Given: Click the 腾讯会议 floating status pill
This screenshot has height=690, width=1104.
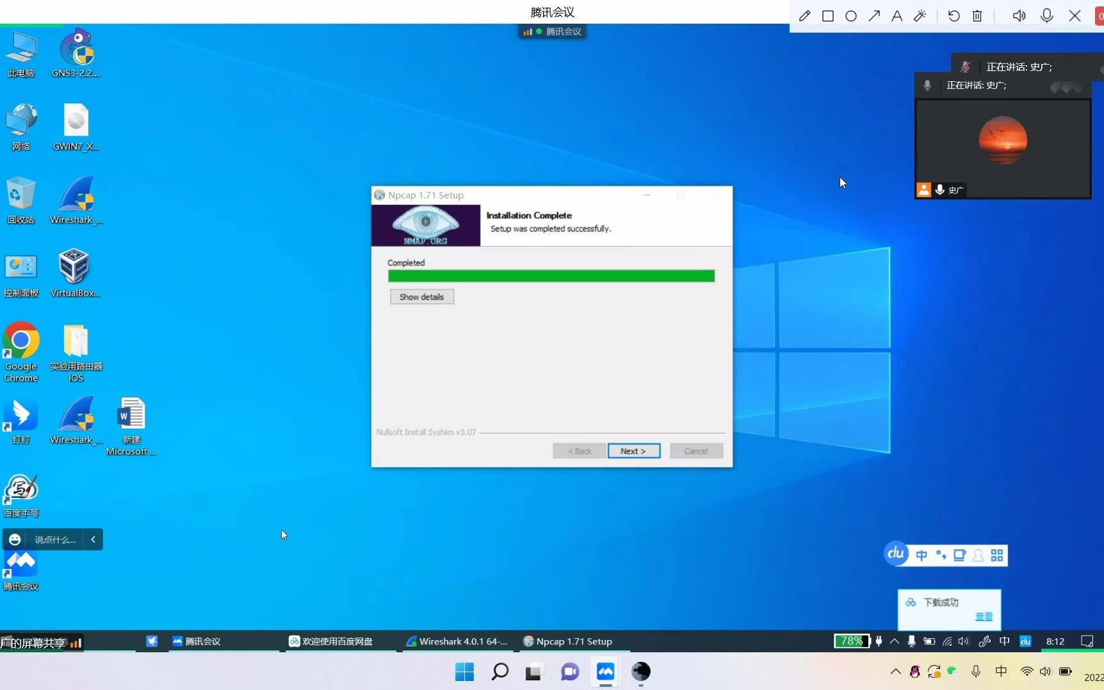Looking at the screenshot, I should pos(552,31).
